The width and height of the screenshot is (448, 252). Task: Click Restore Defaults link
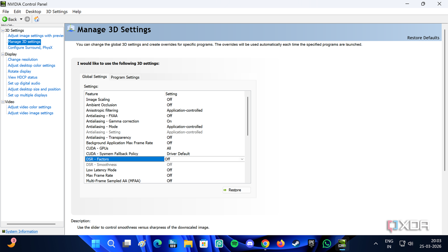(x=423, y=38)
